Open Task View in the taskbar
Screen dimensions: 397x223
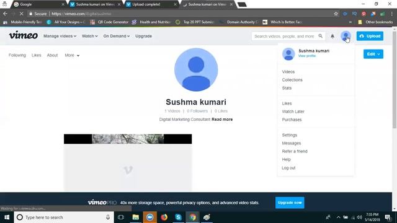(x=121, y=217)
